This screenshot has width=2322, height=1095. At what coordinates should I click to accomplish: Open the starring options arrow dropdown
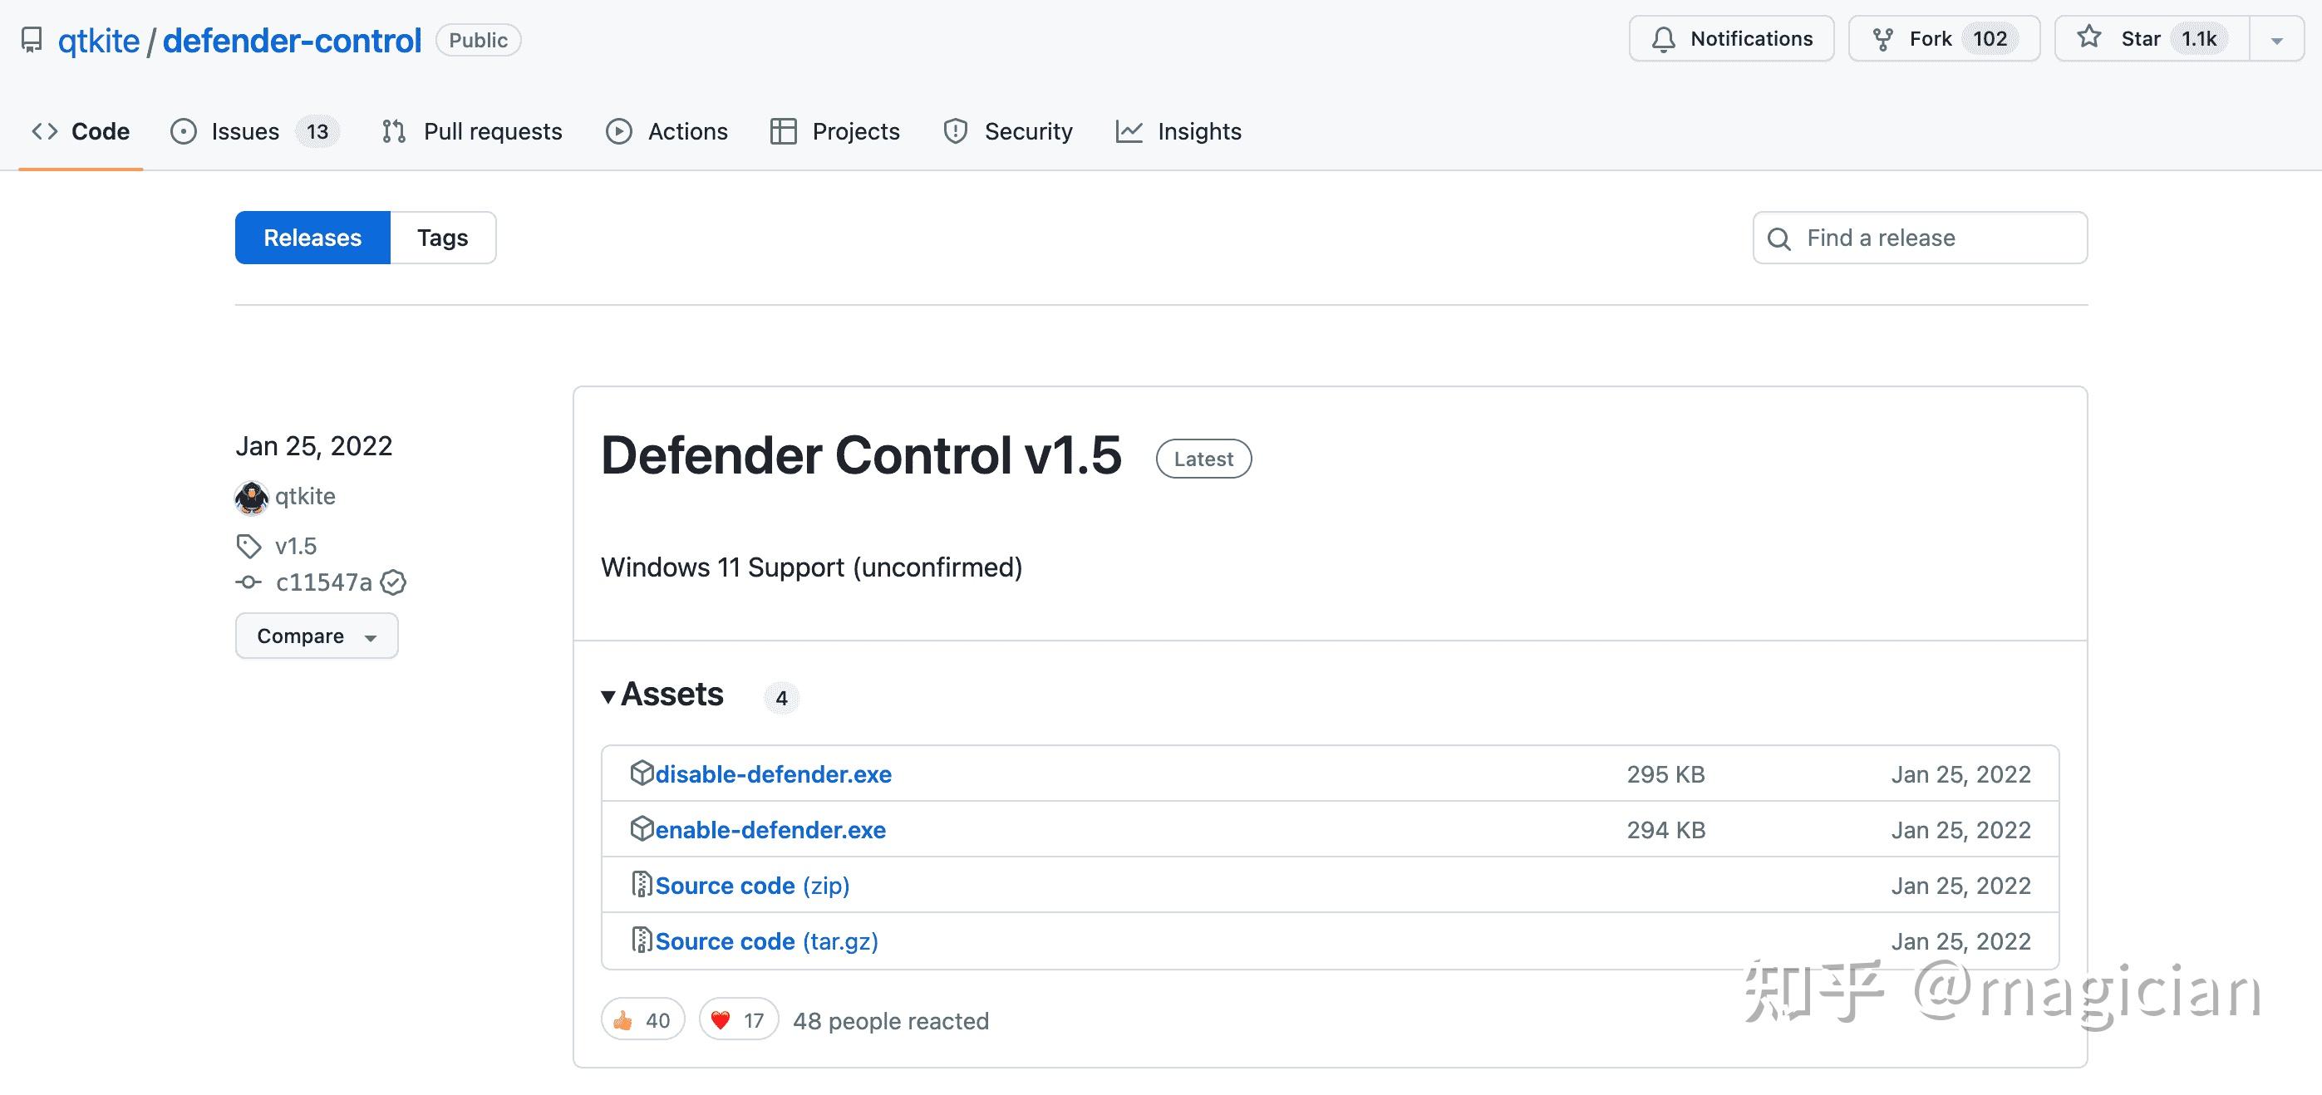(2276, 38)
